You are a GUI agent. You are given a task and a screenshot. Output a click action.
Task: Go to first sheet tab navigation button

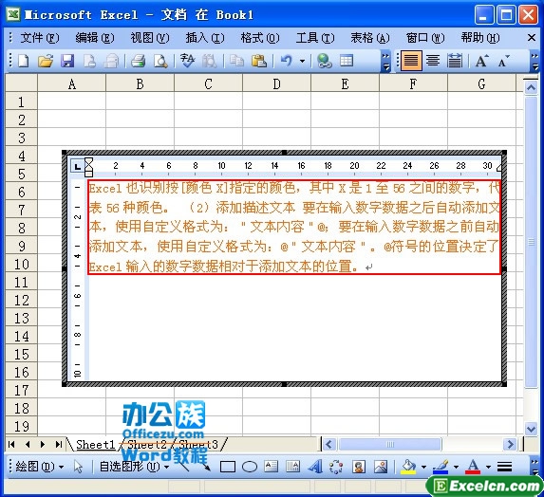coord(11,444)
